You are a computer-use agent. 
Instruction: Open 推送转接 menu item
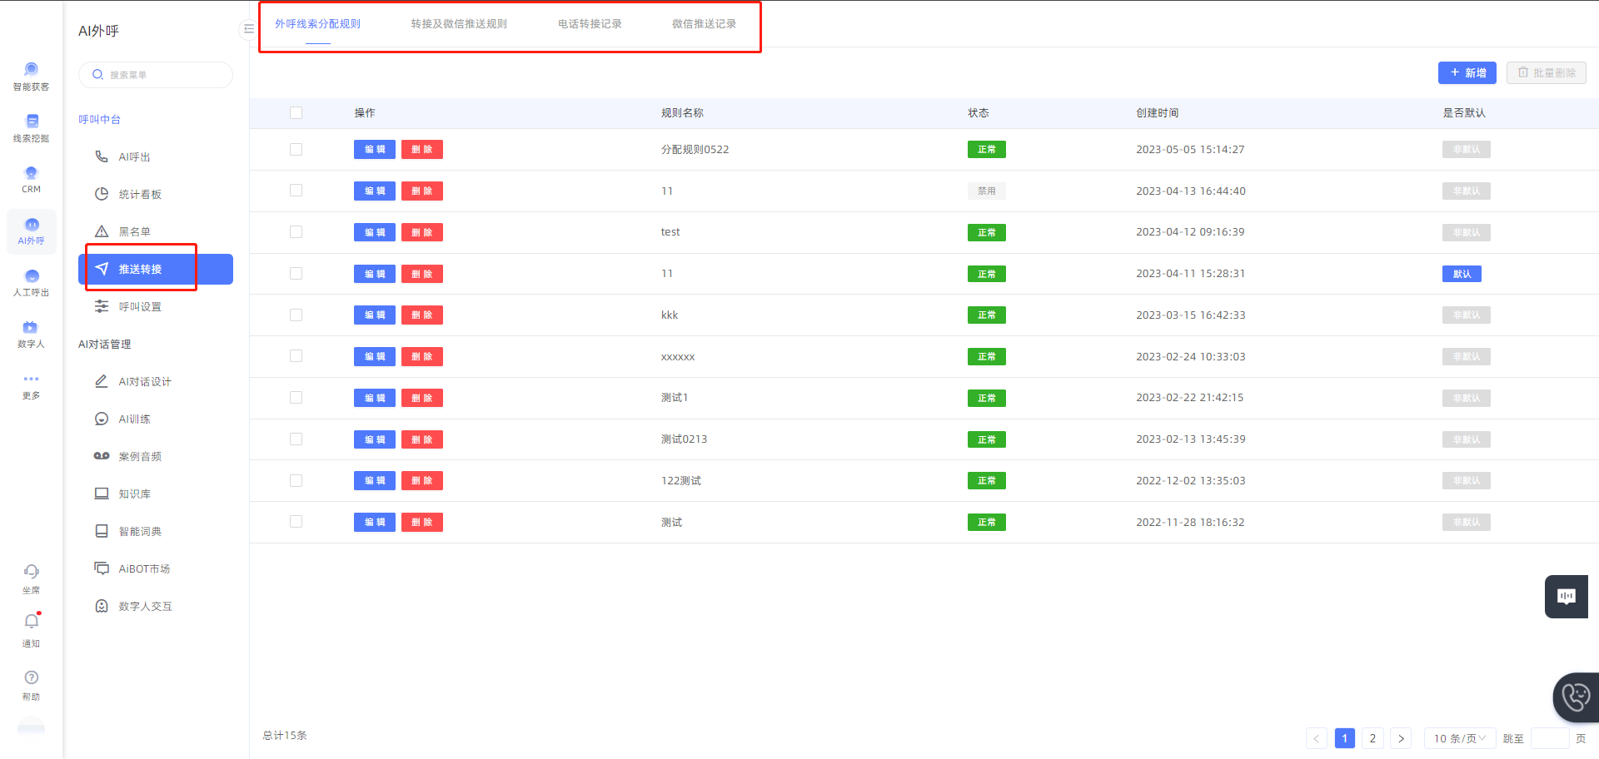click(x=156, y=270)
